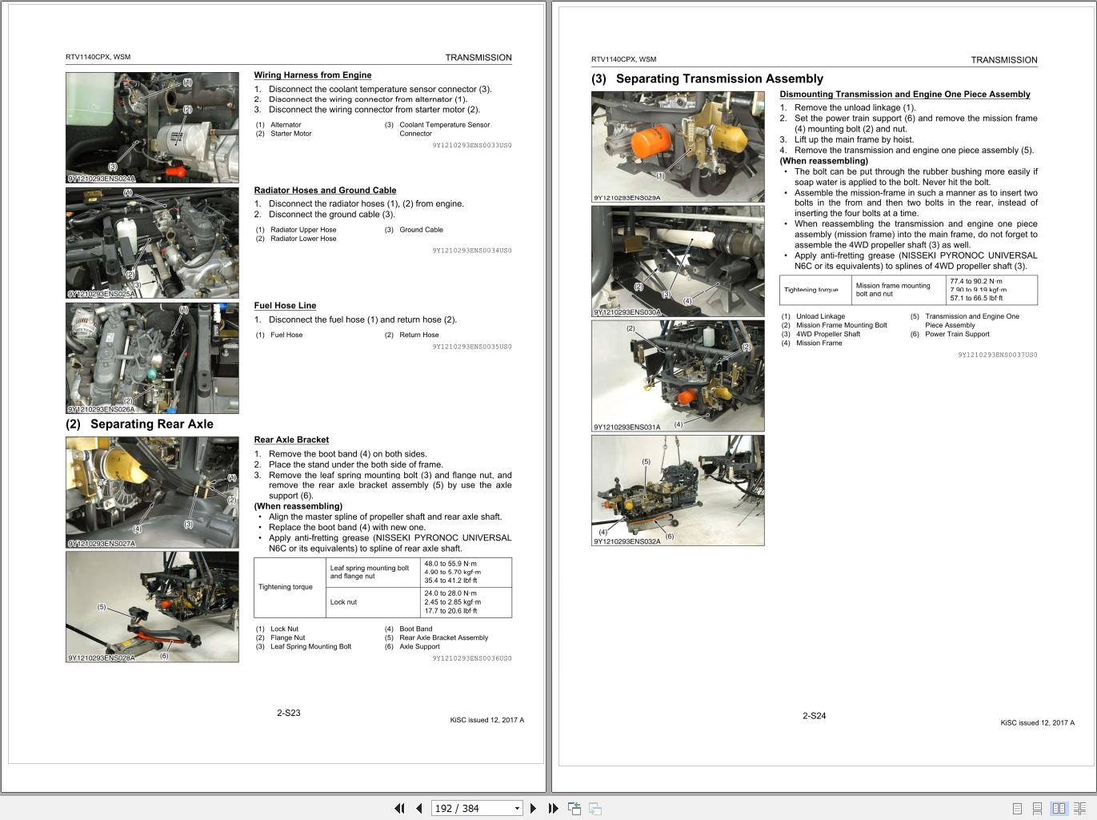Click the '(3) Separating Transmission Assembly' title
The image size is (1097, 820).
coord(707,78)
